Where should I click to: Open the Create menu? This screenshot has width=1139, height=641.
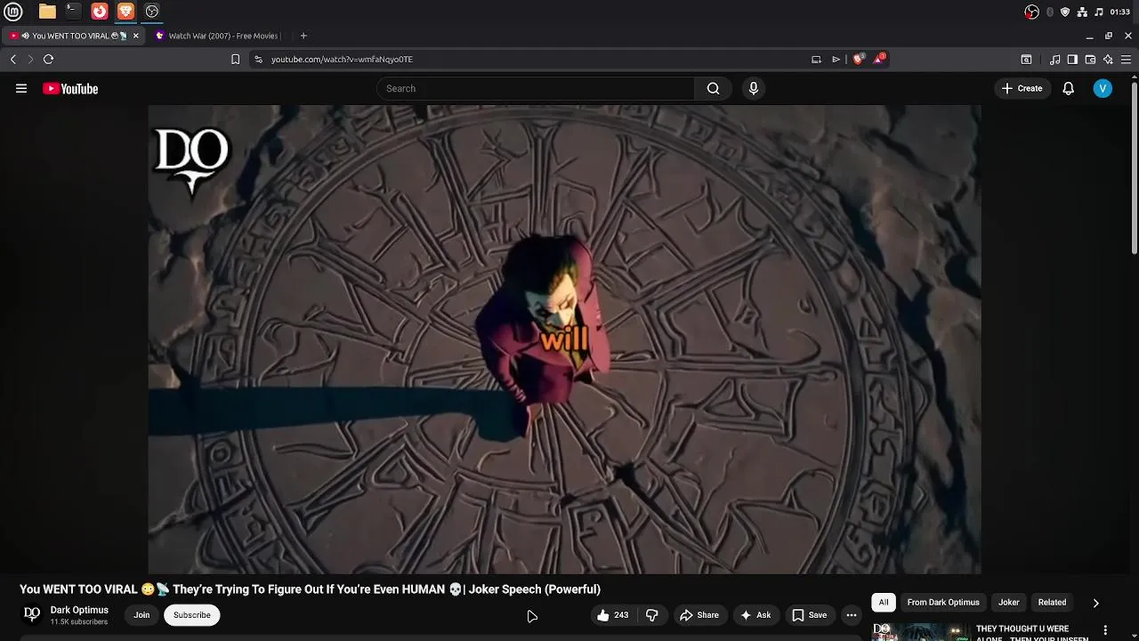pos(1022,88)
